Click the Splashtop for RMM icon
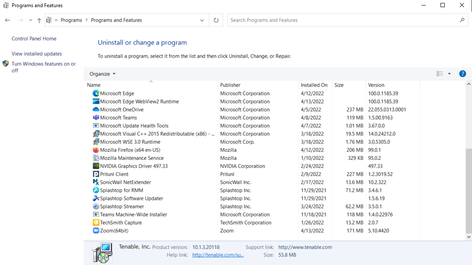This screenshot has width=472, height=265. click(x=96, y=190)
